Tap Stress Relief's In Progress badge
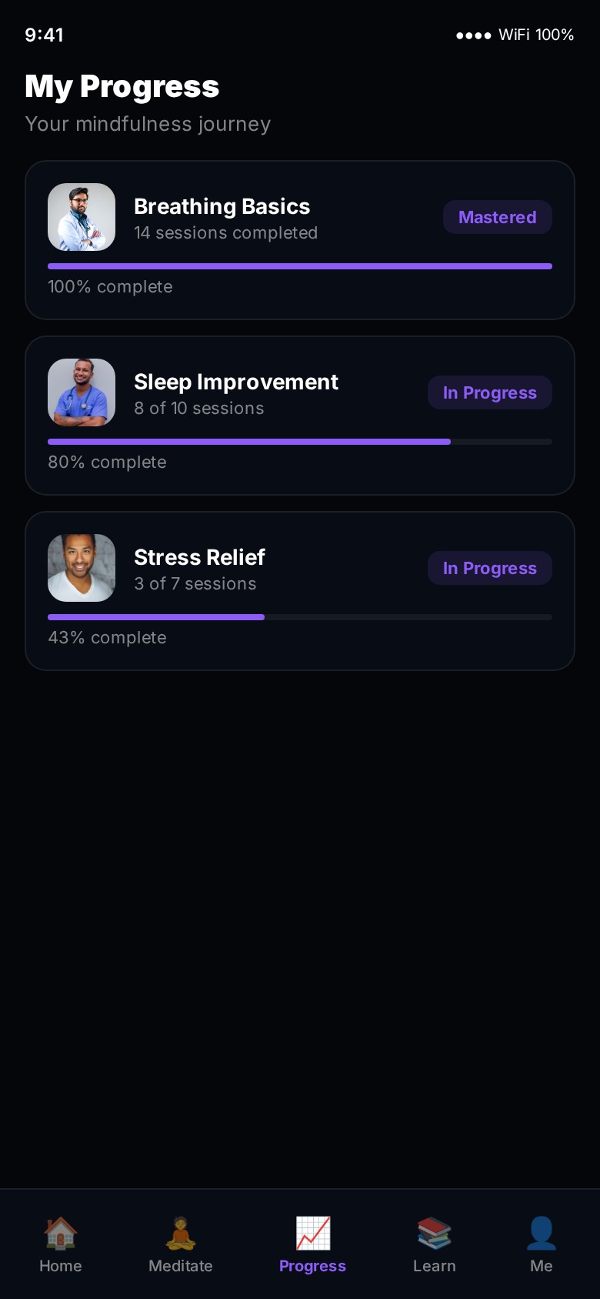This screenshot has height=1299, width=600. [x=489, y=568]
